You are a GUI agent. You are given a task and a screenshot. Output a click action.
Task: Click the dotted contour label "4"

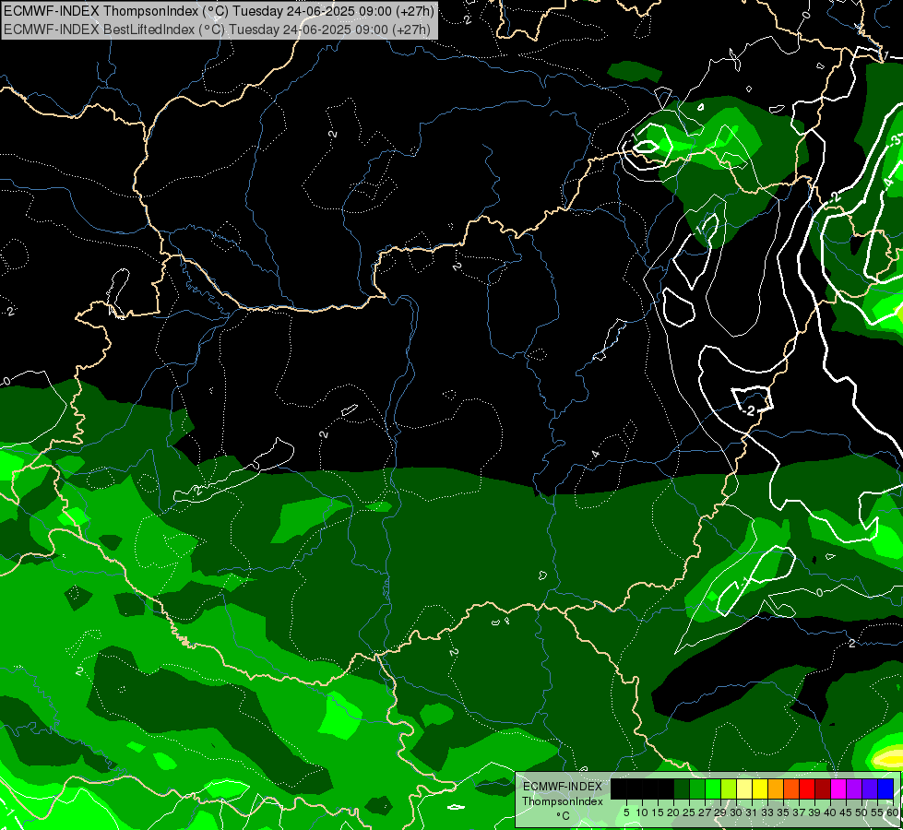[596, 454]
